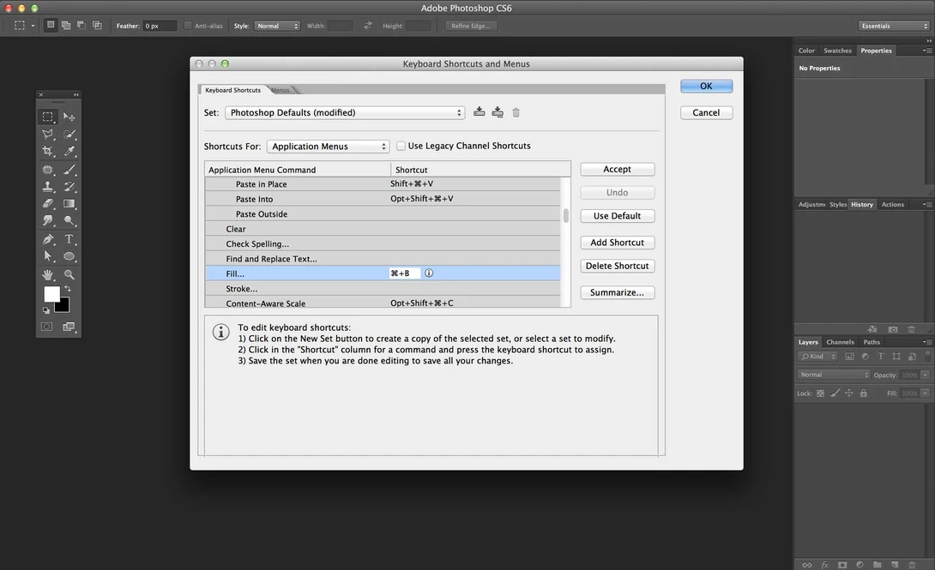Toggle Lock transparent pixels in Layers panel
The image size is (935, 570).
[821, 393]
